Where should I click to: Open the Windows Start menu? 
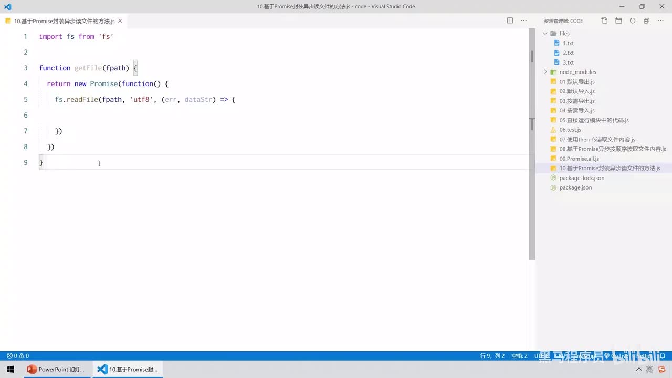[x=10, y=369]
